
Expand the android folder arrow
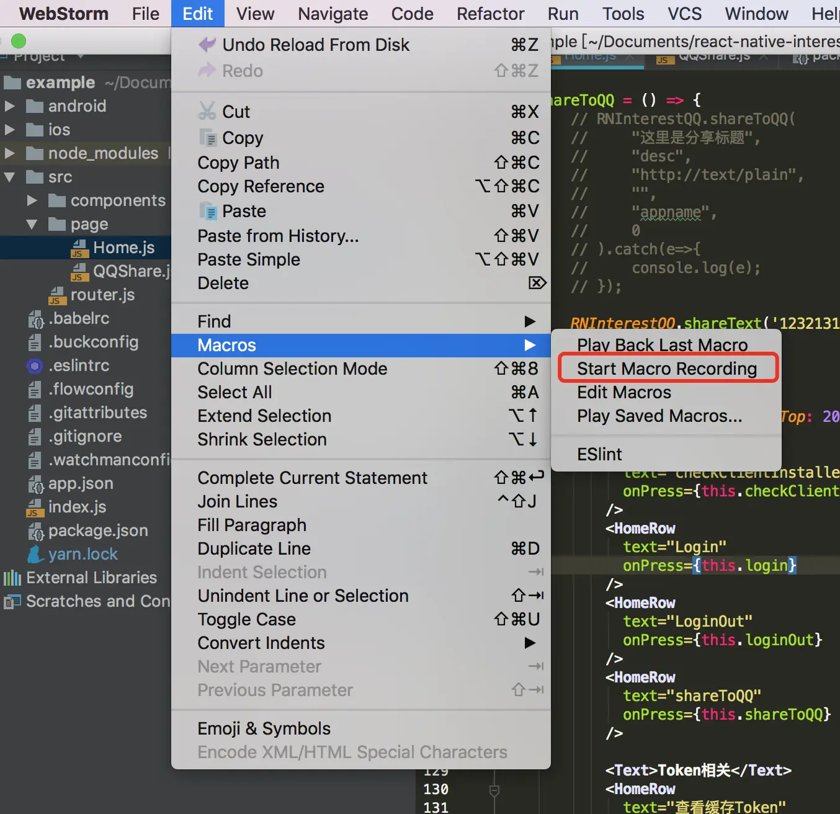tap(10, 106)
